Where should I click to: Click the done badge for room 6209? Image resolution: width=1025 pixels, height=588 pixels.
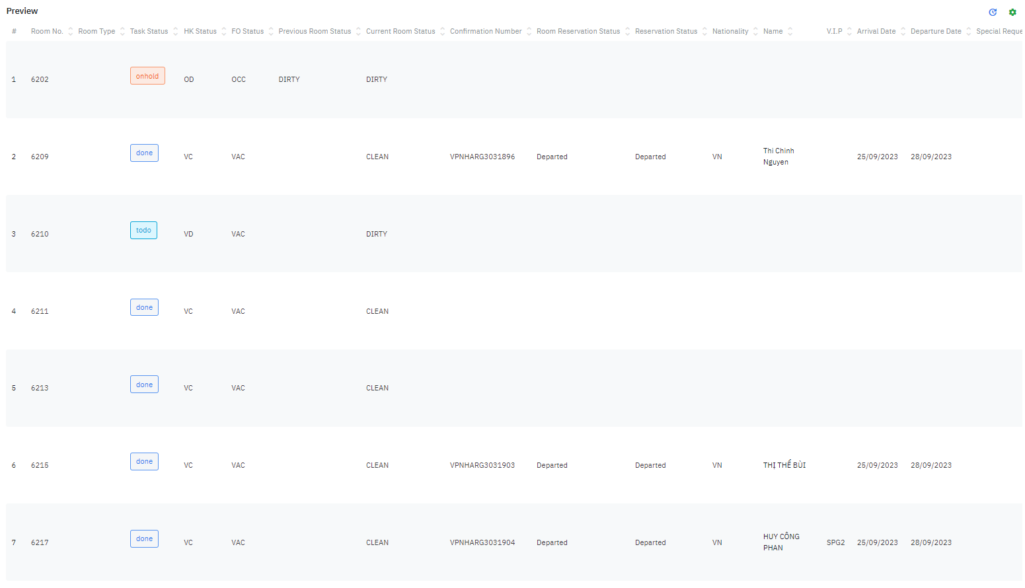pos(144,153)
